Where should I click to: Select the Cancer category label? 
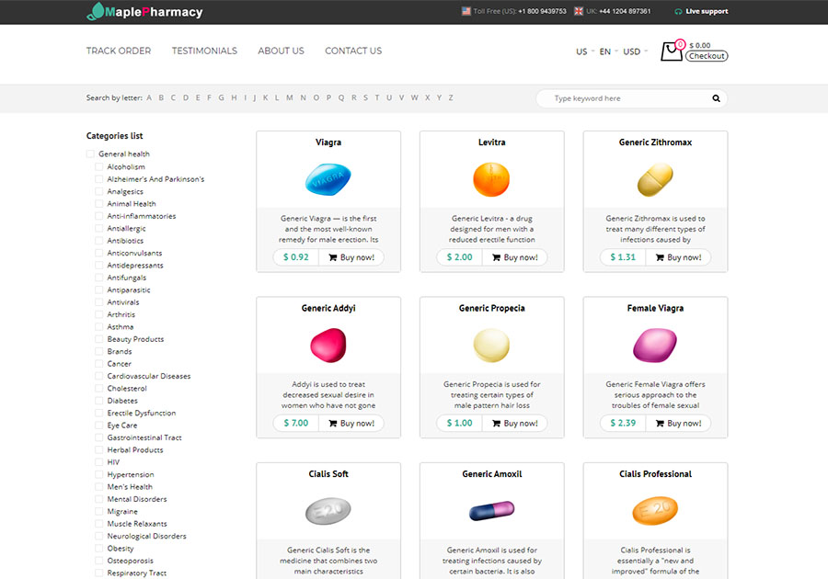[120, 364]
